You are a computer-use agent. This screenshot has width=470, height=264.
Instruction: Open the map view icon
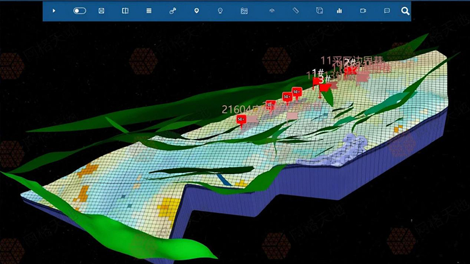coord(244,11)
